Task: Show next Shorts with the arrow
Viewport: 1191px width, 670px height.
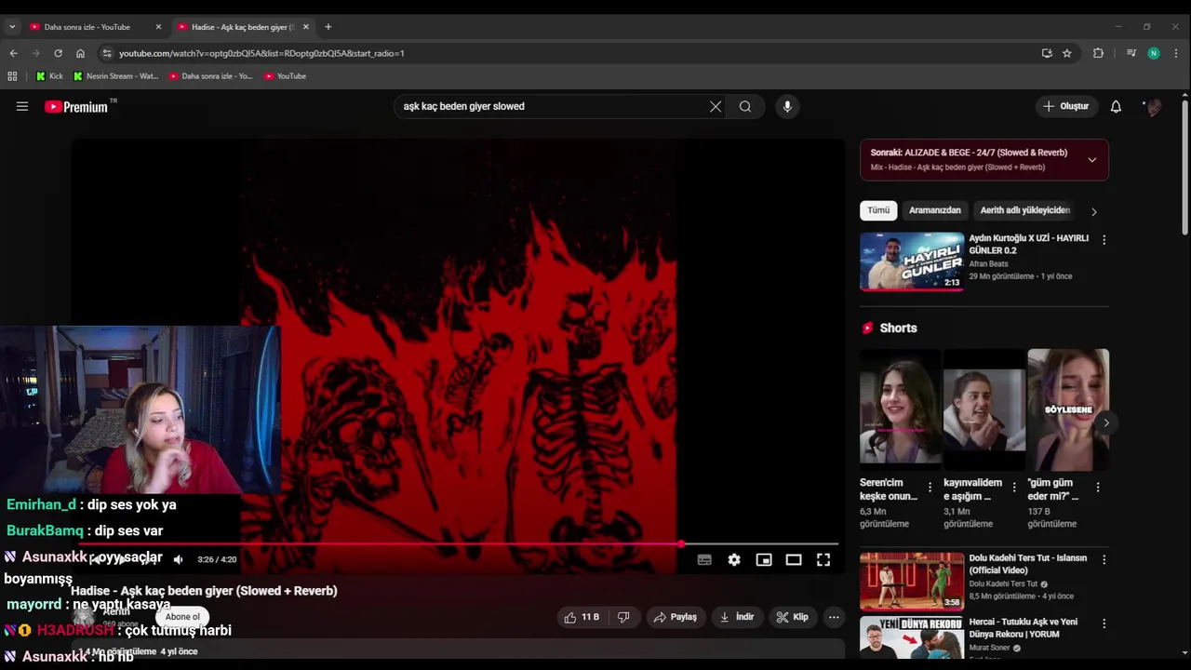Action: pos(1105,422)
